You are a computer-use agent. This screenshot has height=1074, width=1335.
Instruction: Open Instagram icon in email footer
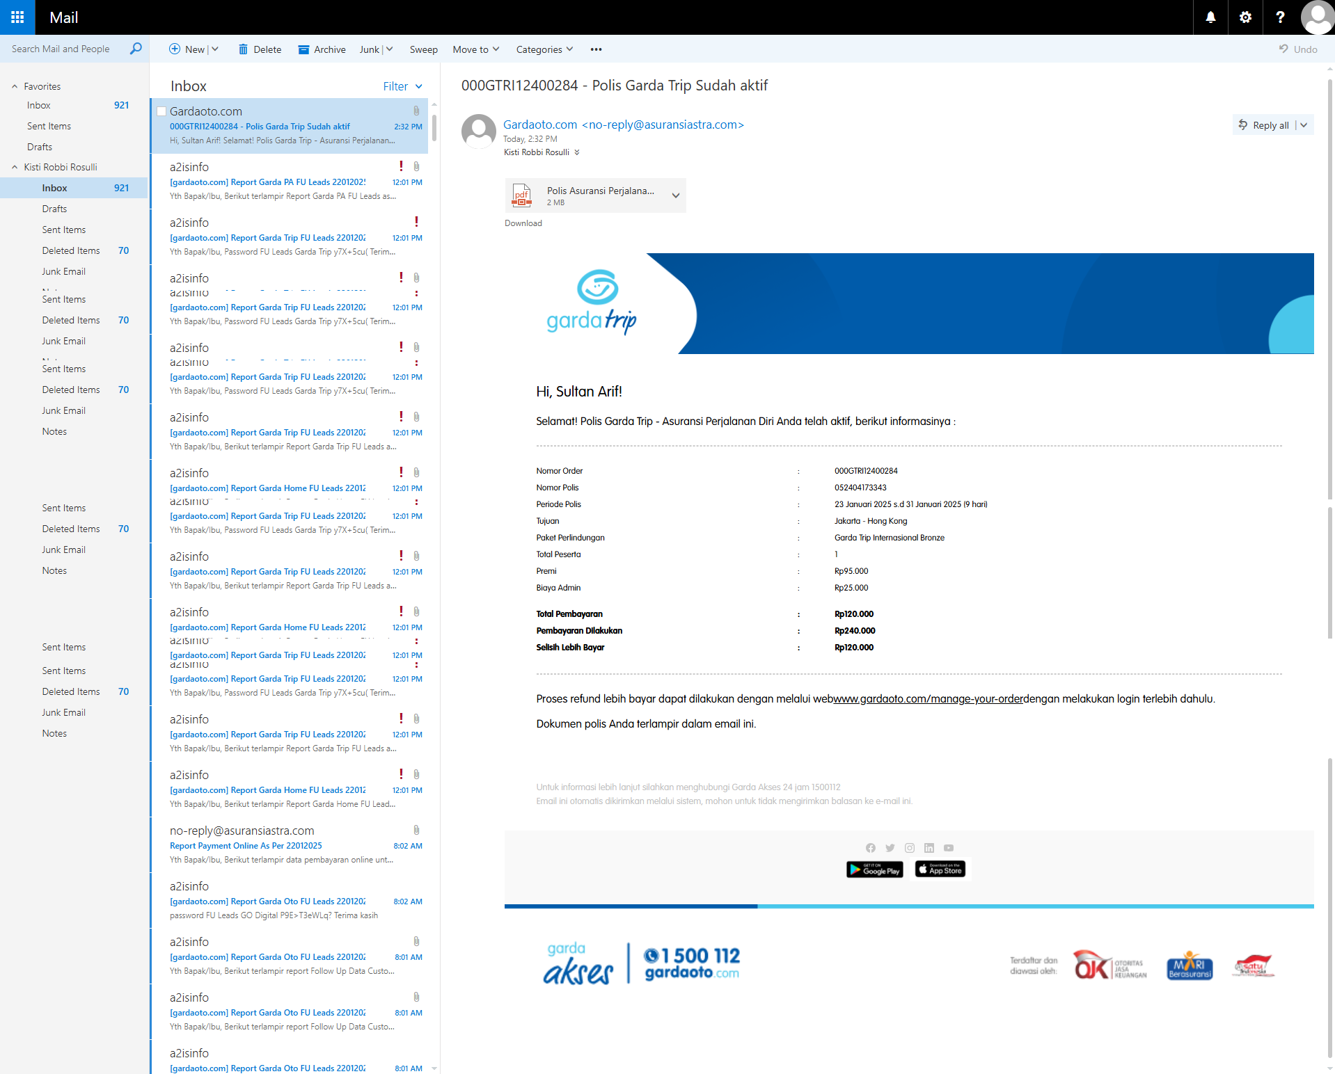point(909,848)
